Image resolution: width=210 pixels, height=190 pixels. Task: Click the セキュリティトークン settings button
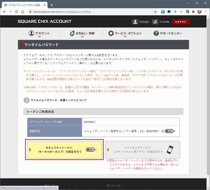click(65, 150)
